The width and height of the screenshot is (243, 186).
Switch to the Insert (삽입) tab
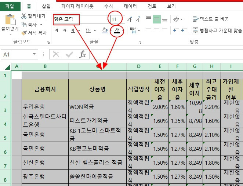pos(46,6)
